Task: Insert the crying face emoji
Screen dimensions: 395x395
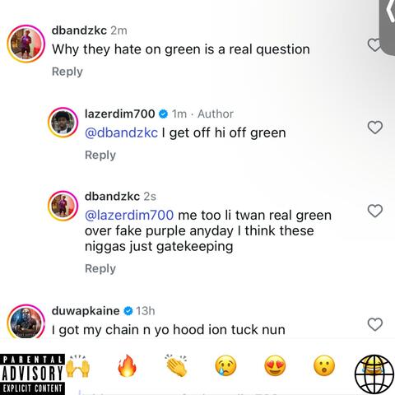Action: (225, 365)
